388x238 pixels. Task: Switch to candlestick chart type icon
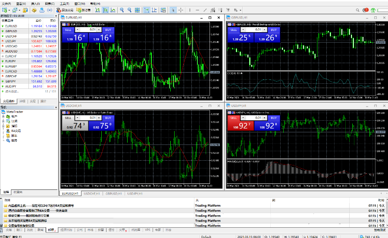point(105,10)
